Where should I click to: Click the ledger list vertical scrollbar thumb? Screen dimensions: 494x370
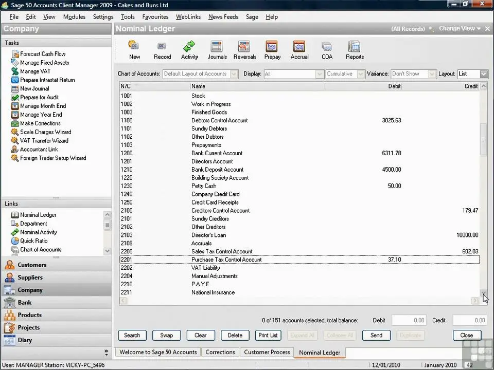(x=483, y=139)
